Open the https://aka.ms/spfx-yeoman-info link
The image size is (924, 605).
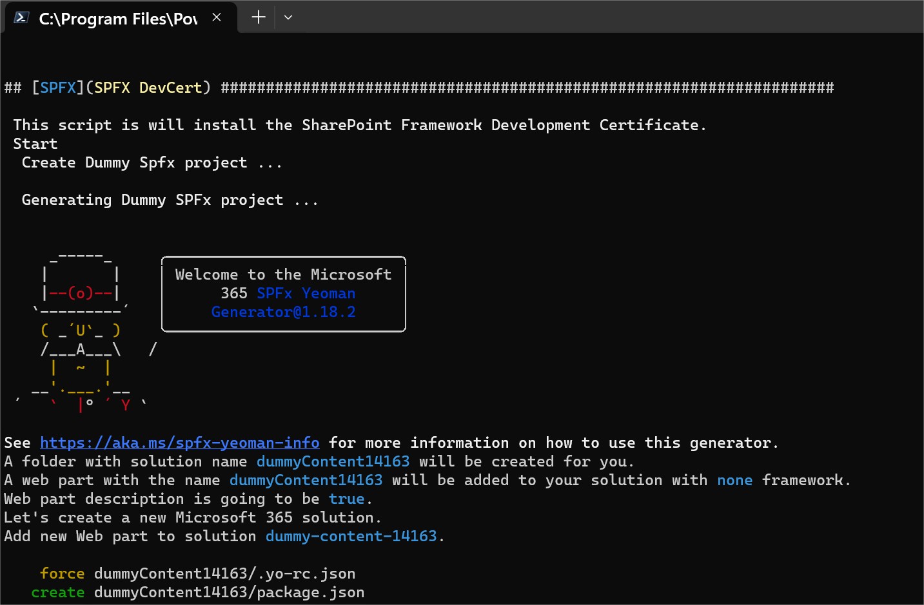point(180,443)
